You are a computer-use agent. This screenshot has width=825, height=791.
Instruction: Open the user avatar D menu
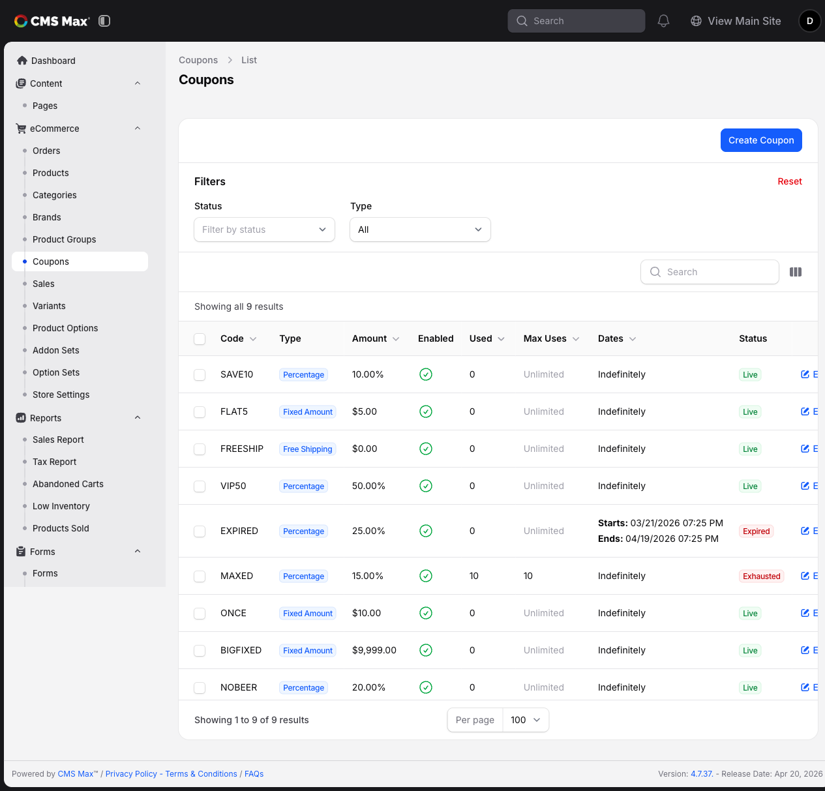pyautogui.click(x=810, y=21)
